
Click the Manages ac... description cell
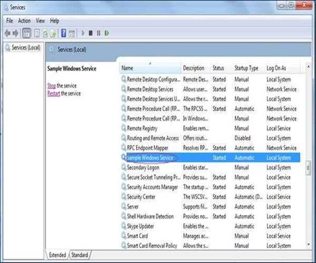coord(196,236)
